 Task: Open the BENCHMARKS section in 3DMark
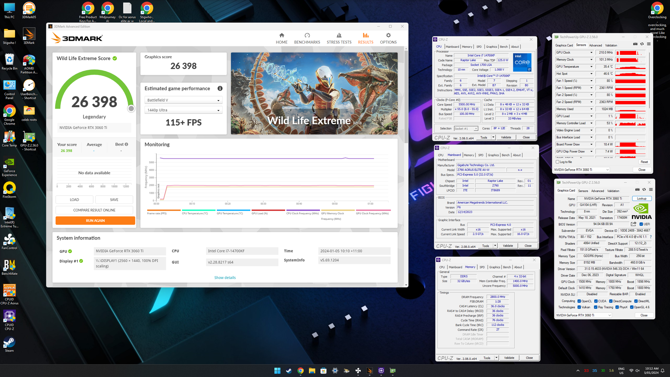[x=307, y=38]
